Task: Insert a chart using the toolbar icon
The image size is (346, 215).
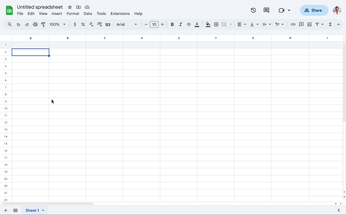Action: (309, 24)
